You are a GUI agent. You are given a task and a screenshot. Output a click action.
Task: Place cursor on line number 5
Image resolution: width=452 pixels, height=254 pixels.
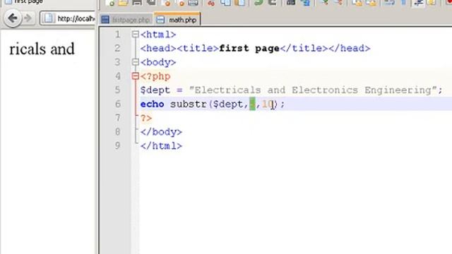point(117,90)
